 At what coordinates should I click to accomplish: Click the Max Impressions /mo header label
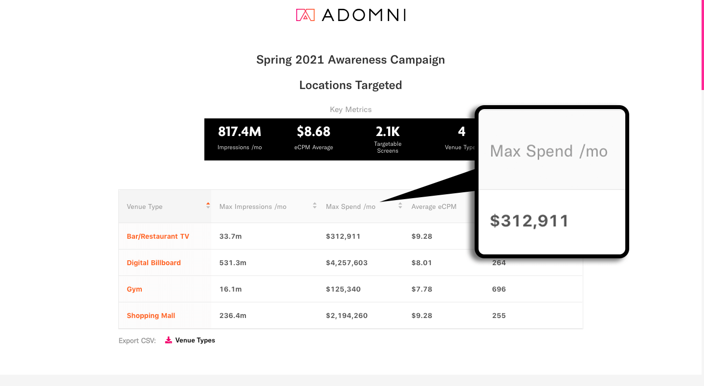253,206
